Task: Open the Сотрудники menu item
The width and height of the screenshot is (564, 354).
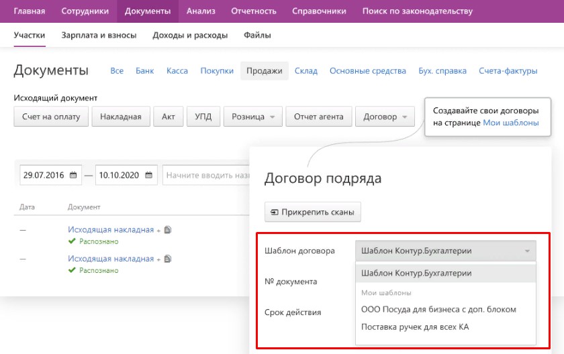Action: pos(85,11)
